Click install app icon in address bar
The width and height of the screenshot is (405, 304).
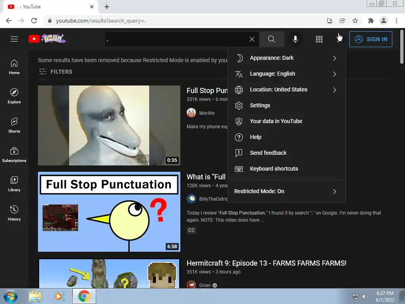330,21
